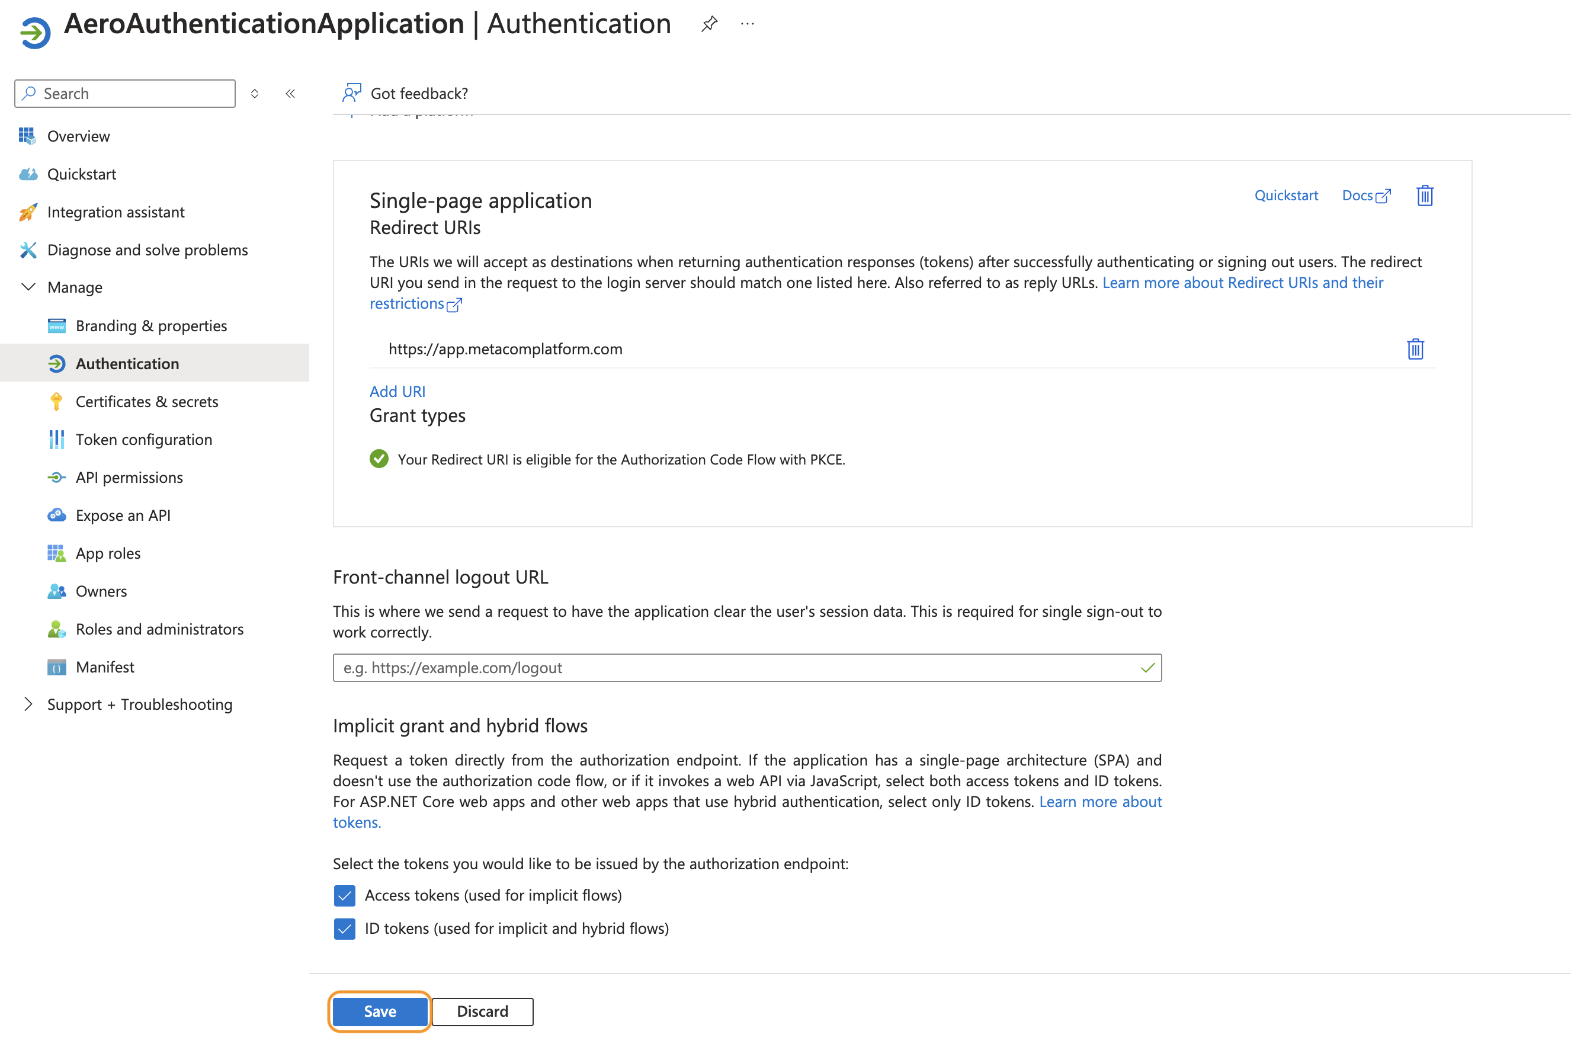The width and height of the screenshot is (1571, 1044).
Task: Click the API permissions icon
Action: point(57,478)
